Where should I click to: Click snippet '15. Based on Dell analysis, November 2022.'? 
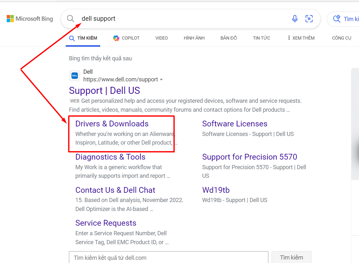tap(129, 200)
